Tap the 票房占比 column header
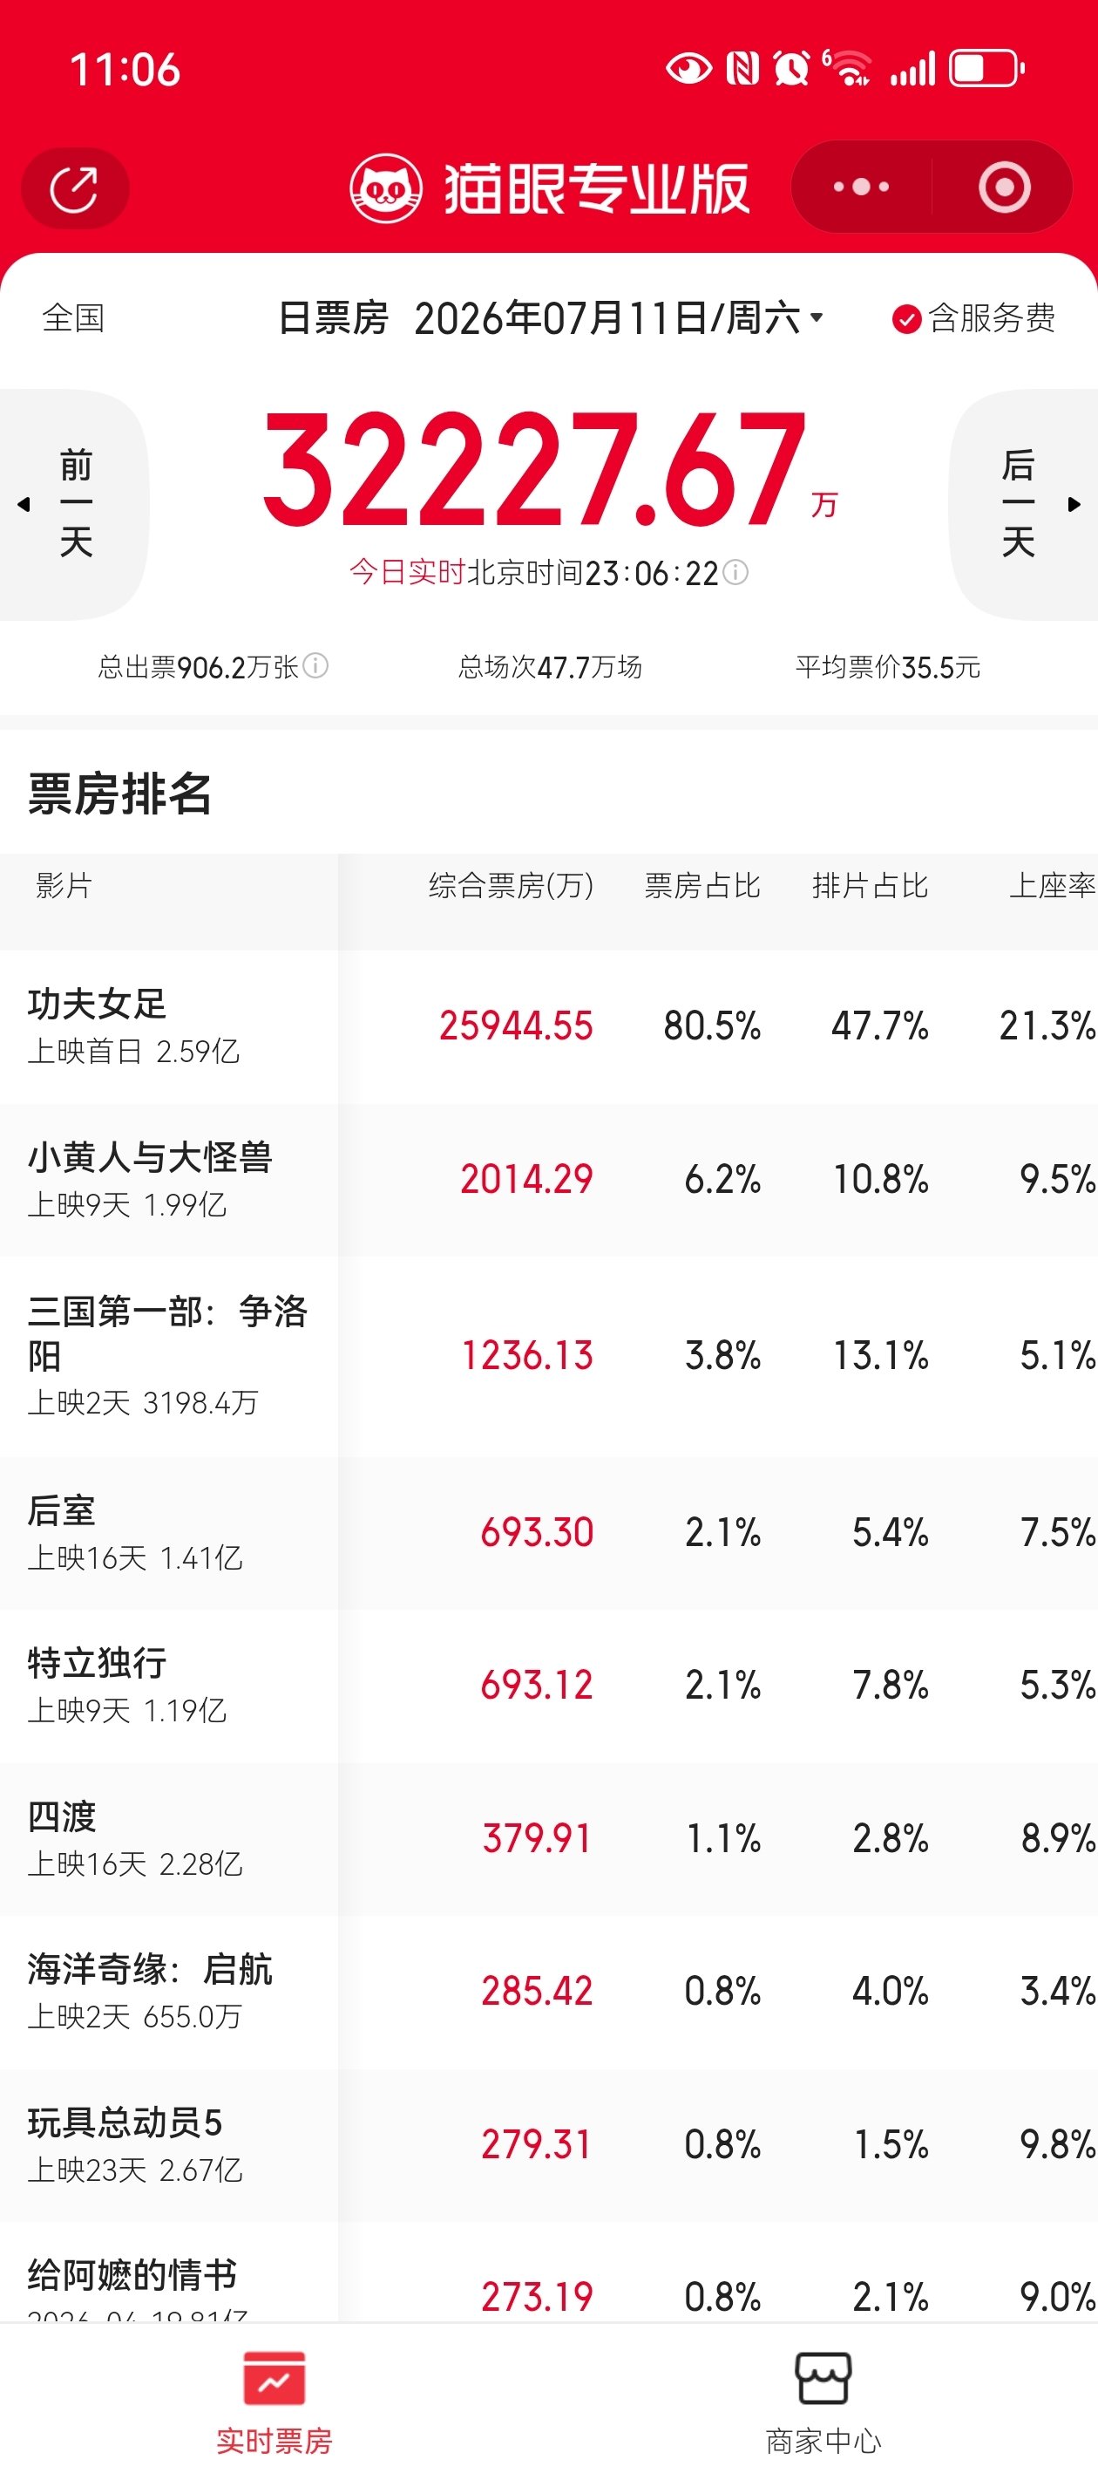Screen dimensions: 1098x2480 point(702,885)
